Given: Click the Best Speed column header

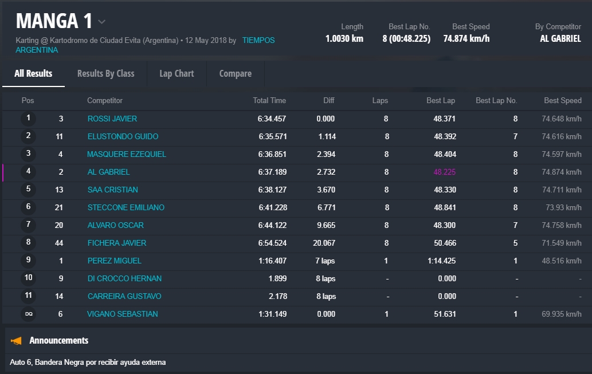Looking at the screenshot, I should coord(562,100).
